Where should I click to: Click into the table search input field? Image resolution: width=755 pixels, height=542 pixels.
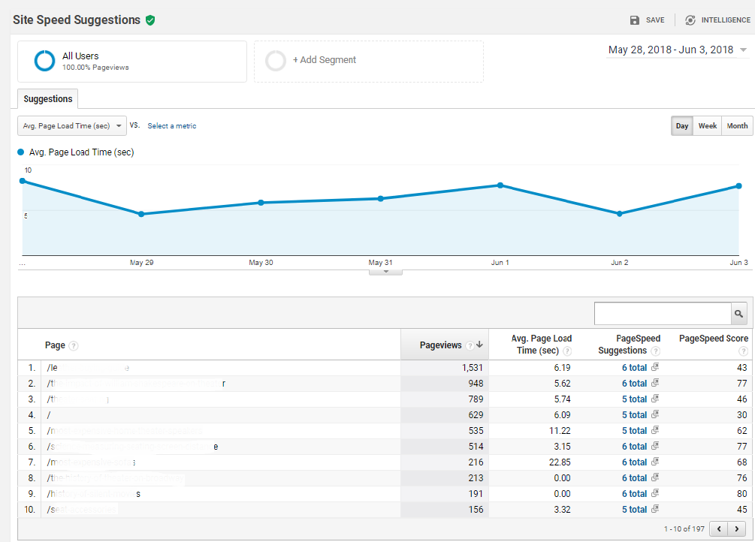click(662, 314)
